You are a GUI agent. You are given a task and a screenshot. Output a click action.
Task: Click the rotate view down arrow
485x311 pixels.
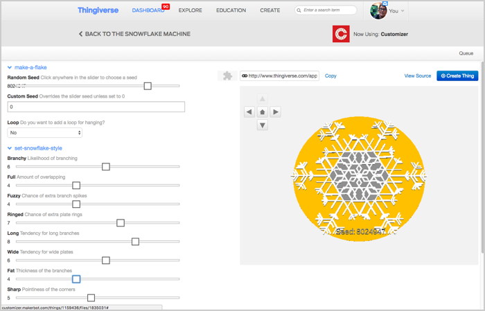tap(262, 125)
